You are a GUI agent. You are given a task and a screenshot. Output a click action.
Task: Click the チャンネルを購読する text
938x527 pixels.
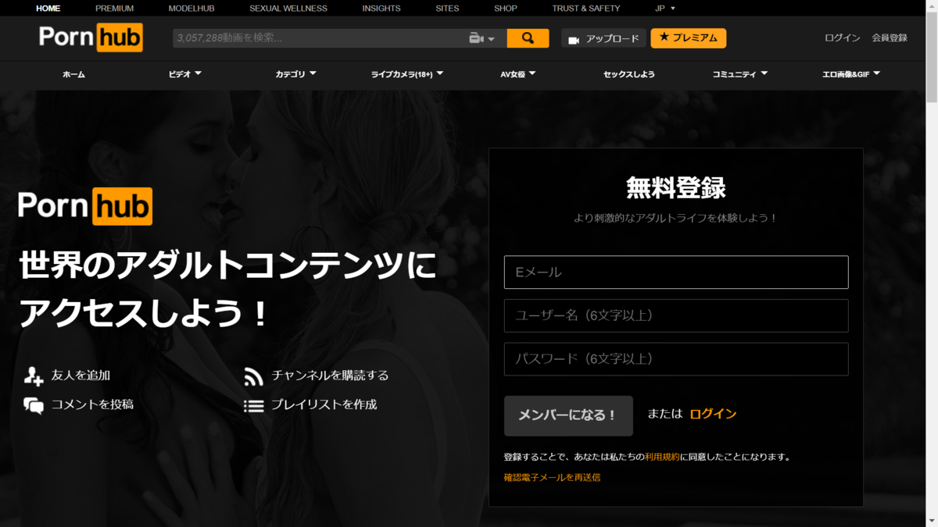pyautogui.click(x=330, y=376)
